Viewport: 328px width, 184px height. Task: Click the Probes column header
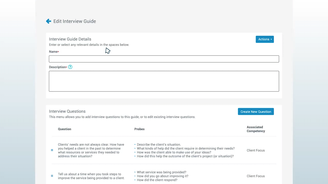[x=139, y=129]
